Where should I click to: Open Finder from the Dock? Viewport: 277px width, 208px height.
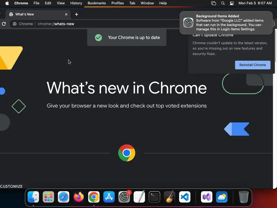33,197
